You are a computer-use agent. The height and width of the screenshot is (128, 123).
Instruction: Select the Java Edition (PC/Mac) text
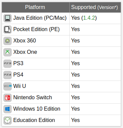40,18
